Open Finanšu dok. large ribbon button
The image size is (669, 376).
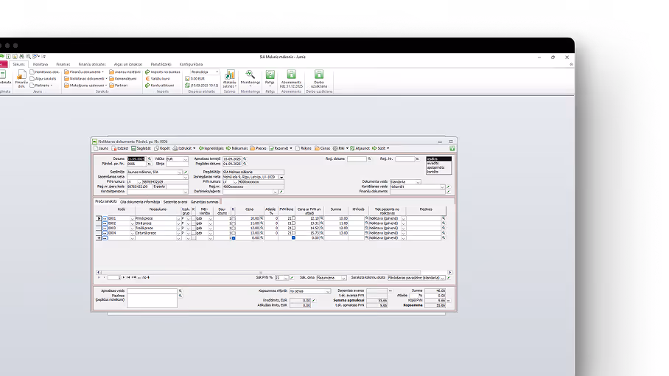pos(21,80)
